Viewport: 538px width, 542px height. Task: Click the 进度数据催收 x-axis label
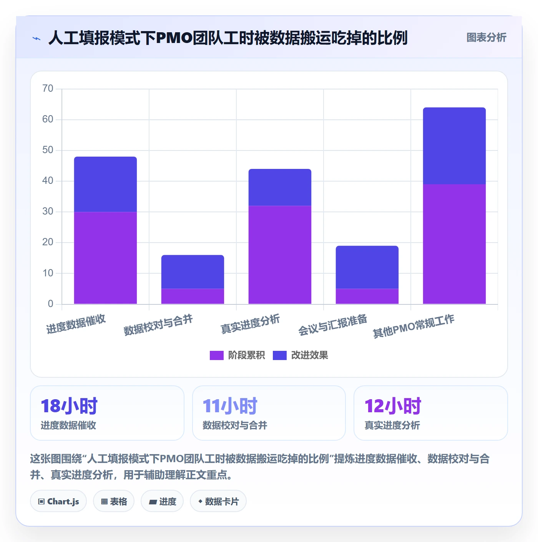click(76, 324)
